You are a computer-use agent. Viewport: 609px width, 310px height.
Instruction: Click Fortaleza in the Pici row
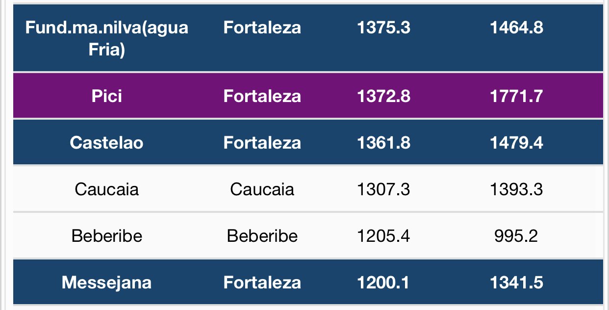tap(262, 96)
